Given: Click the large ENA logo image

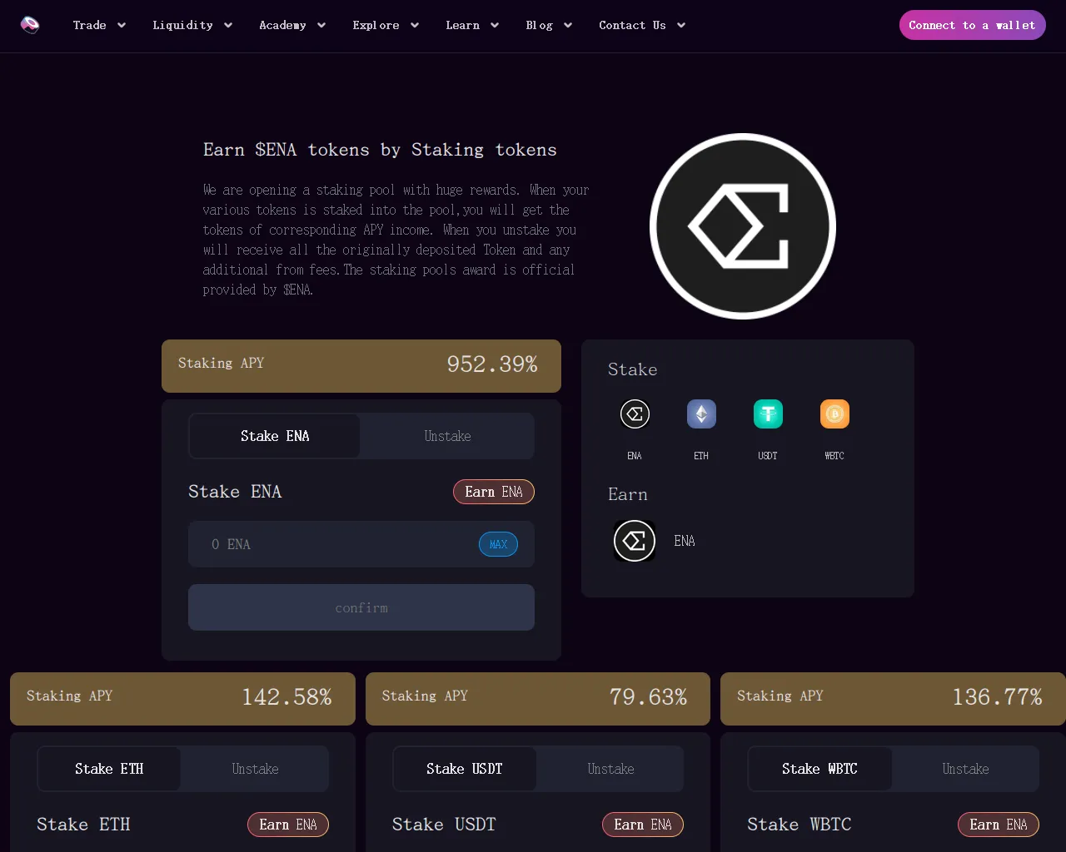Looking at the screenshot, I should 743,226.
